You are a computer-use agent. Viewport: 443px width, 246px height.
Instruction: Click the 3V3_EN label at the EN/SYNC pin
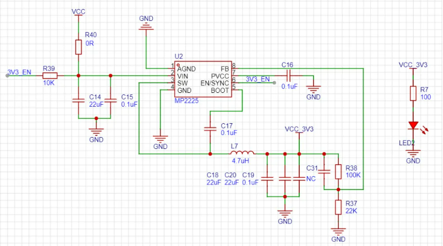pyautogui.click(x=258, y=79)
